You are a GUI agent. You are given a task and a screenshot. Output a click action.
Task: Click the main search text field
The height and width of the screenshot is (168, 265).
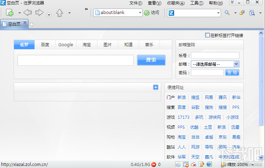tap(75, 60)
